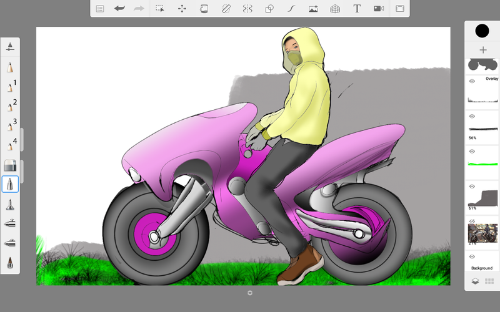Enable the Predictive Stroke curve tool
This screenshot has height=312, width=500.
tap(291, 9)
